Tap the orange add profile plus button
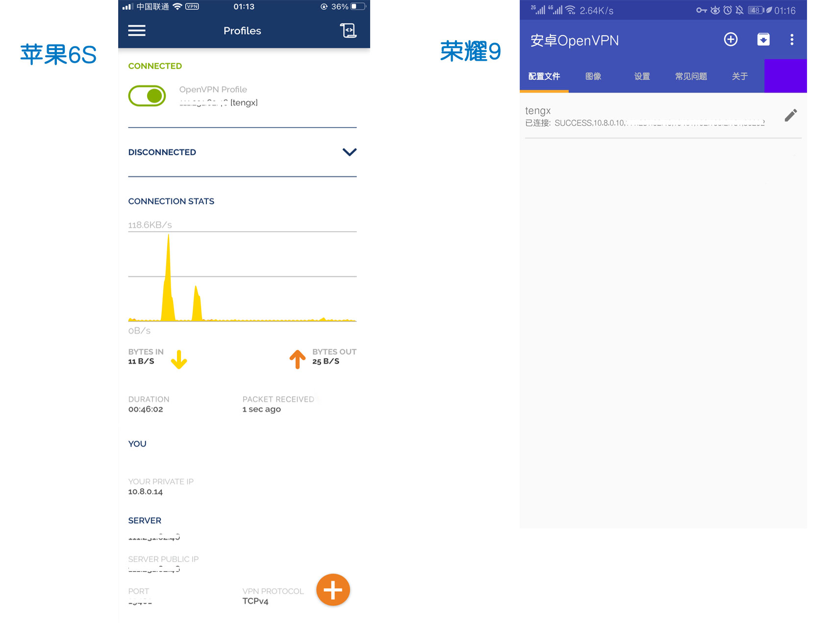This screenshot has height=625, width=834. point(333,590)
